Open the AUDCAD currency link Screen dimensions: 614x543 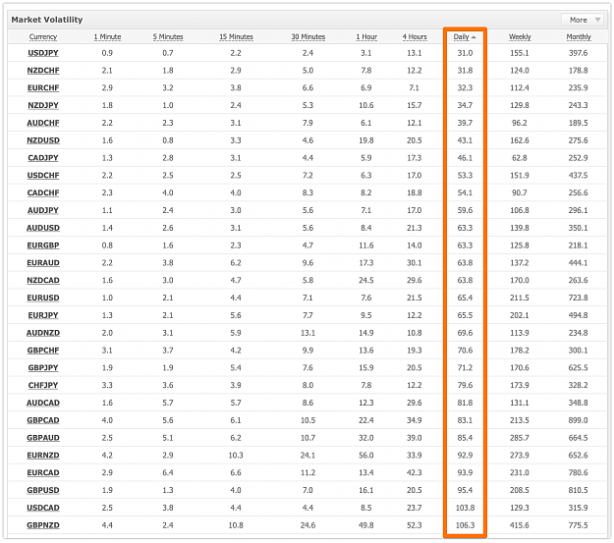(43, 403)
